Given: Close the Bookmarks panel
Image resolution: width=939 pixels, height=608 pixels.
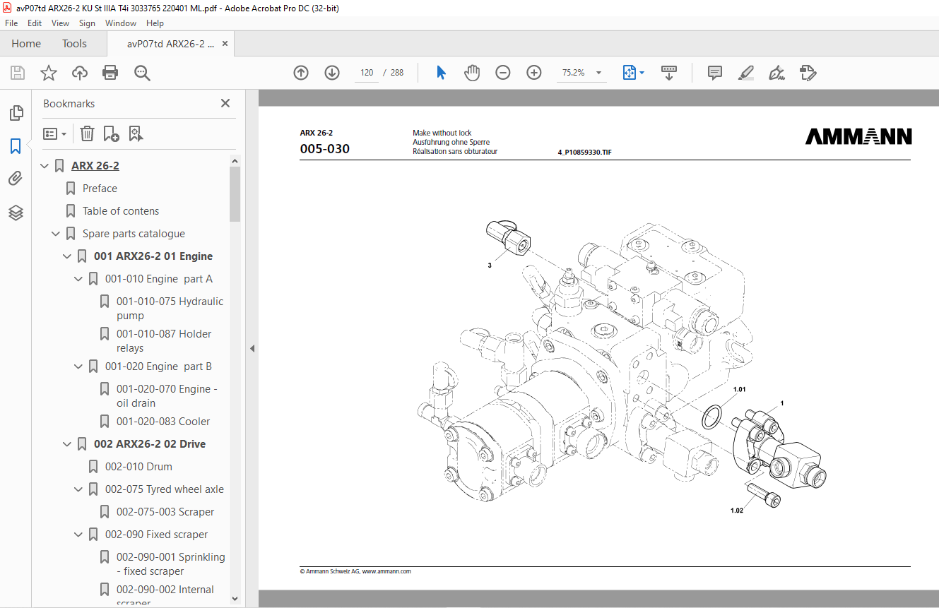Looking at the screenshot, I should (225, 103).
